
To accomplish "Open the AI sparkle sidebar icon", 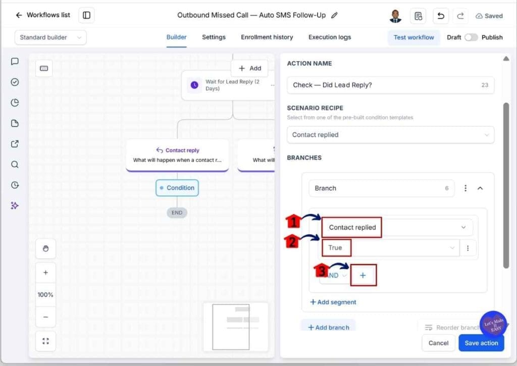I will point(15,206).
